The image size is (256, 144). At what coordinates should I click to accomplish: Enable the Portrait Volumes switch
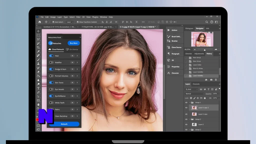51,76
